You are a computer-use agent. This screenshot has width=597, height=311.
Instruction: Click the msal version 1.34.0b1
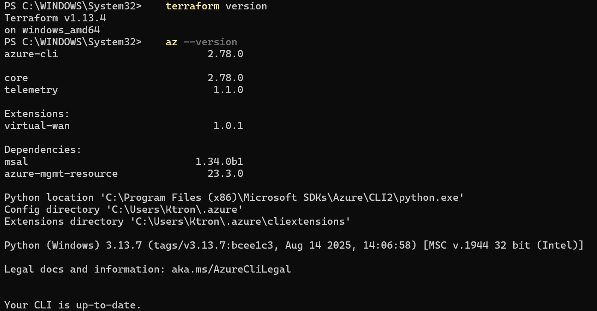click(219, 161)
